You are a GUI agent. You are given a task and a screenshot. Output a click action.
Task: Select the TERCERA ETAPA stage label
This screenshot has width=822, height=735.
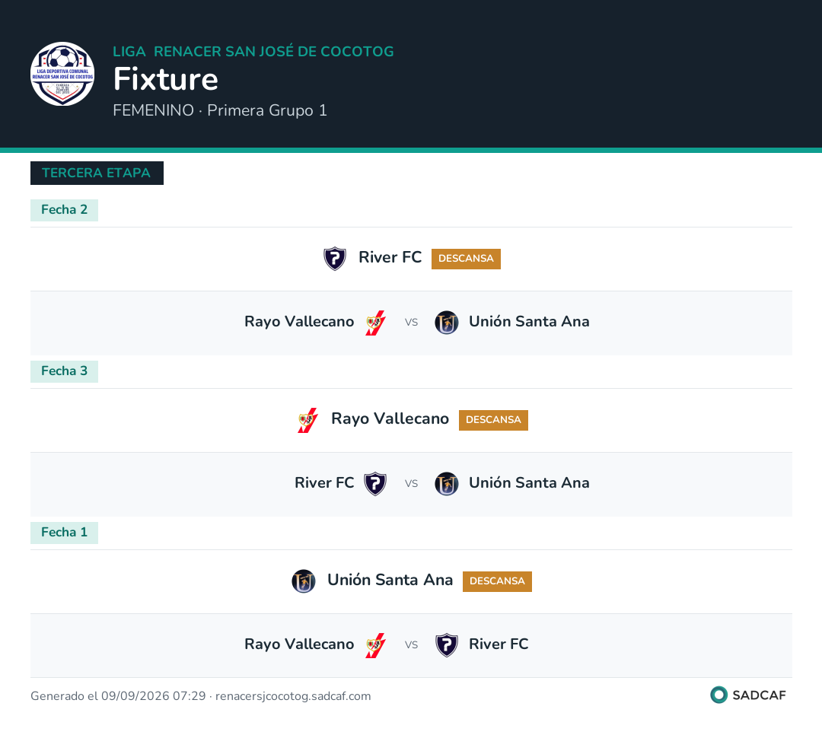coord(97,173)
